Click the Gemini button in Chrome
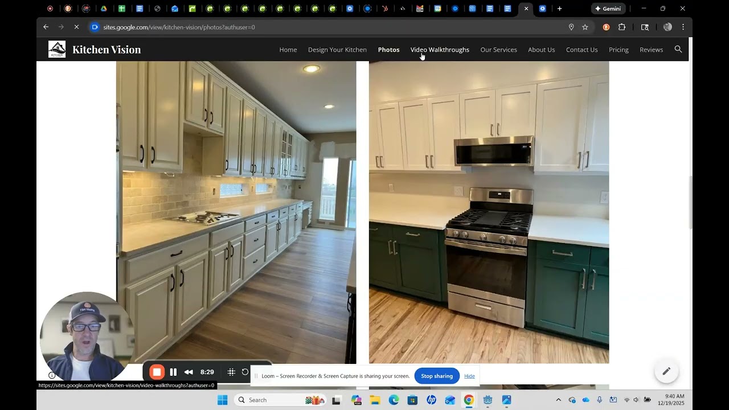The height and width of the screenshot is (410, 729). [608, 9]
